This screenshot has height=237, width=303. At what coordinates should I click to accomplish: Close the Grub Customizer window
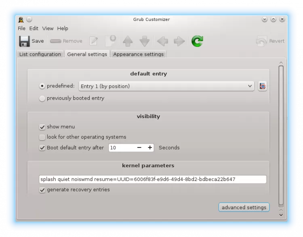(282, 19)
